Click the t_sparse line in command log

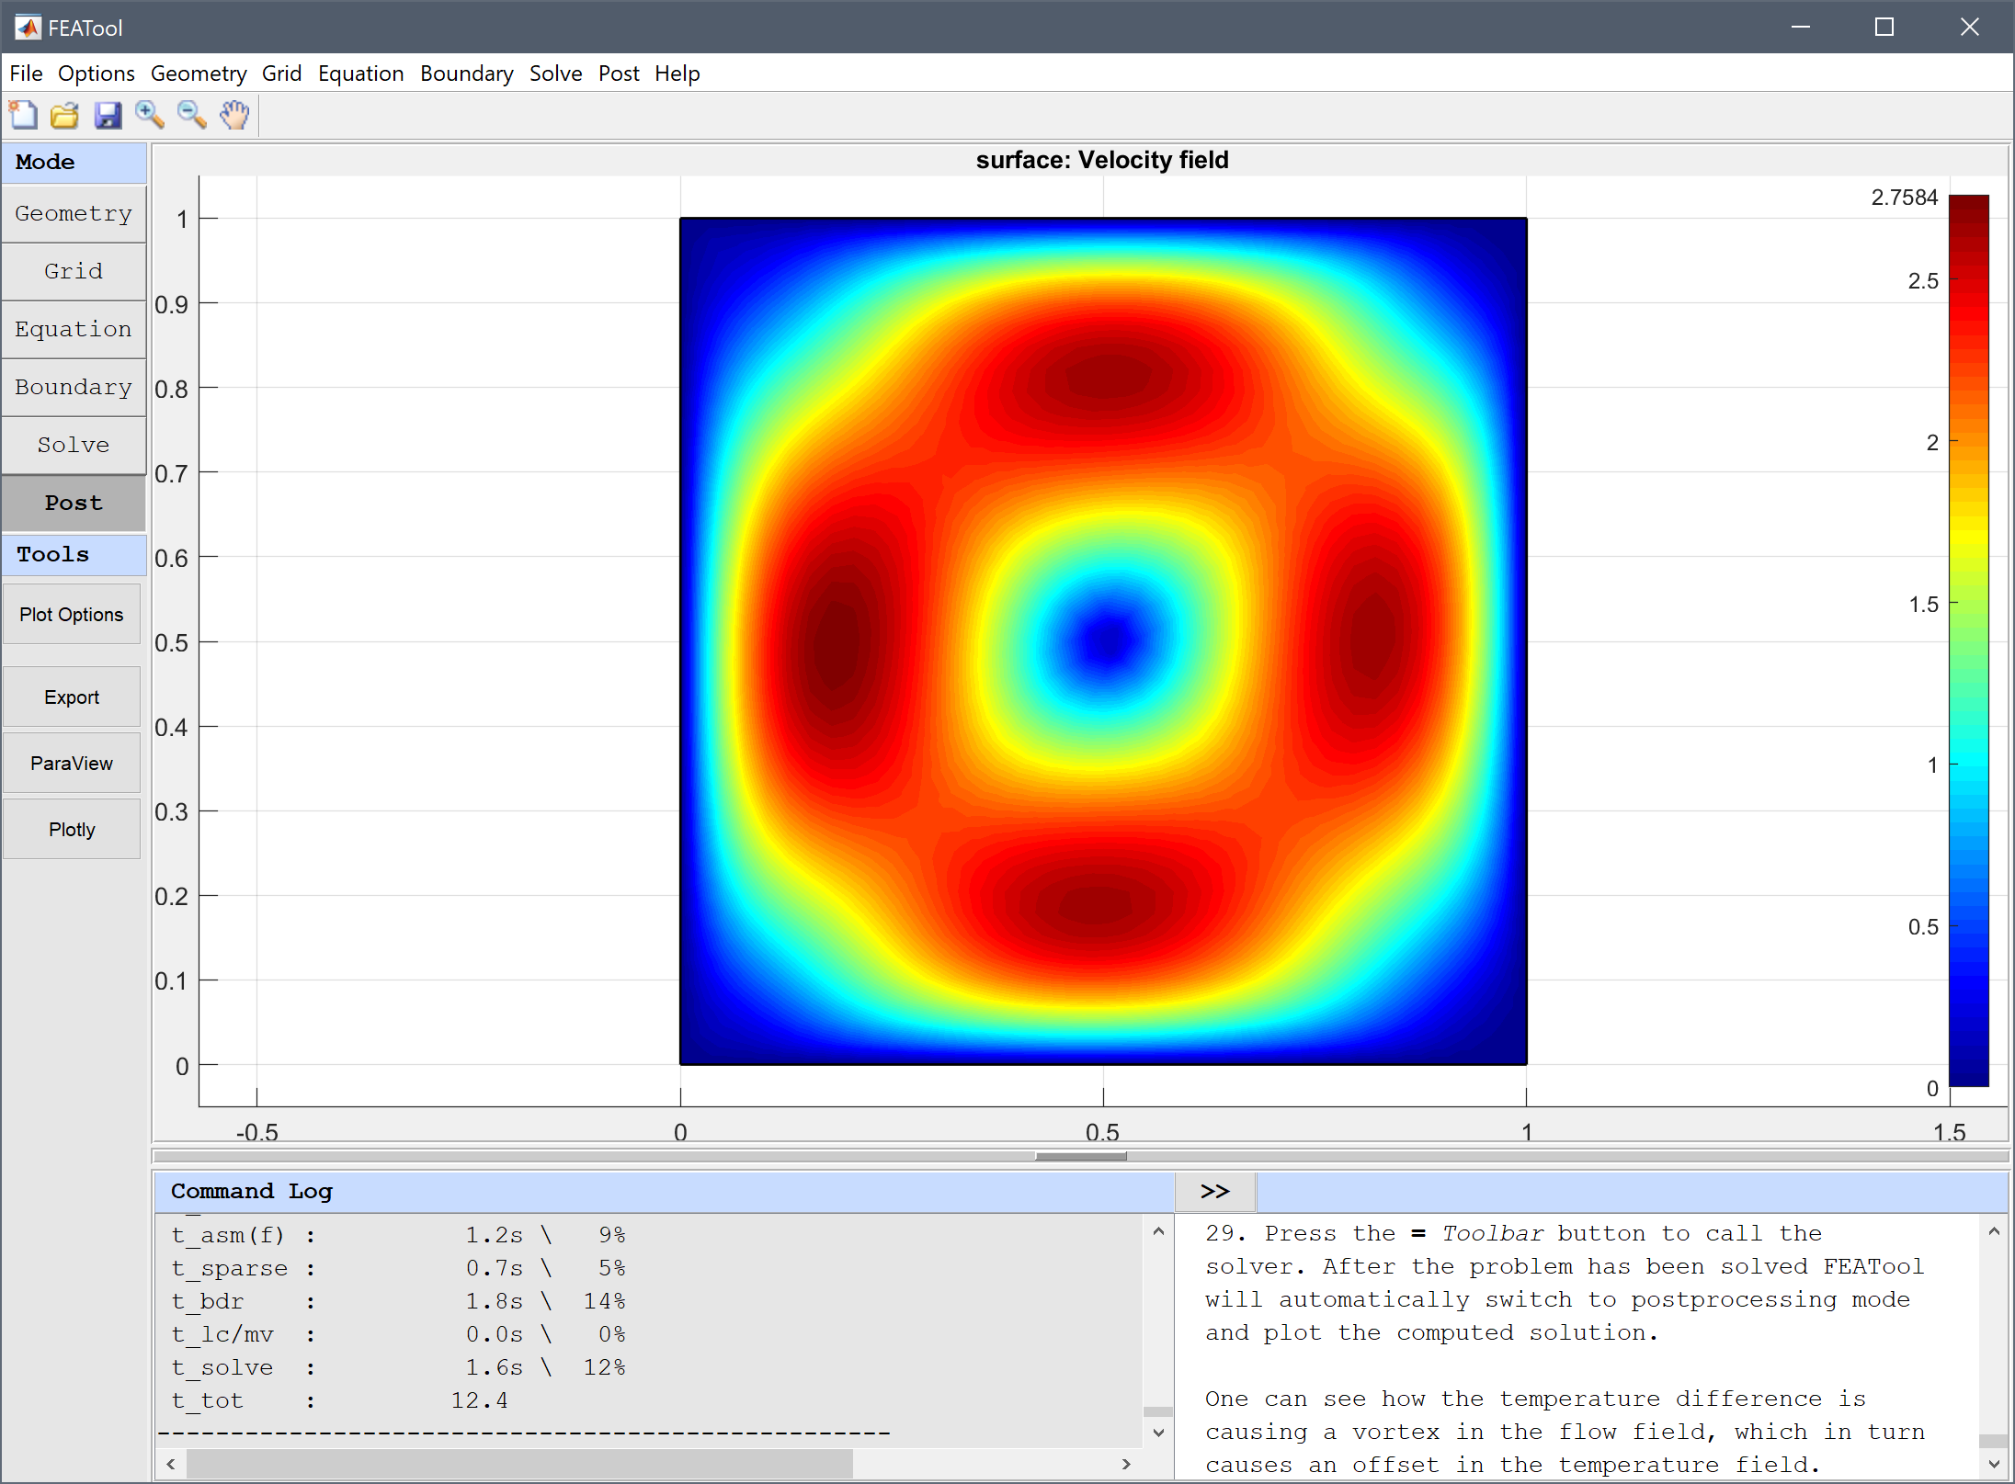(399, 1269)
